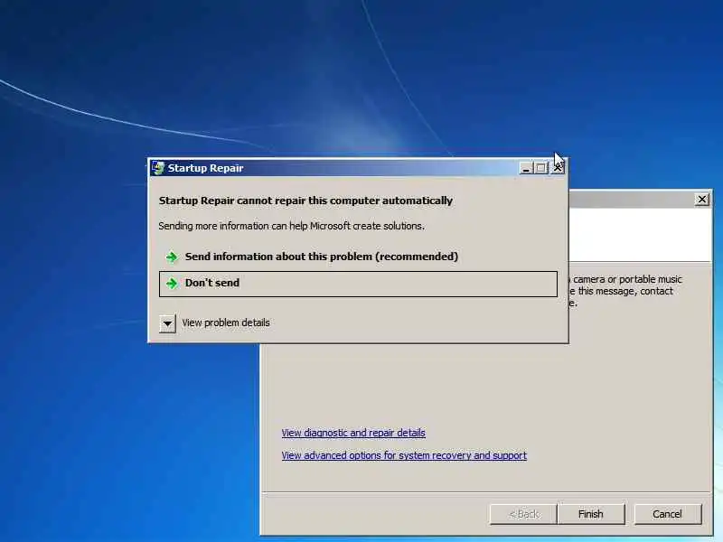Minimize the Startup Repair dialog
723x542 pixels.
click(x=526, y=168)
